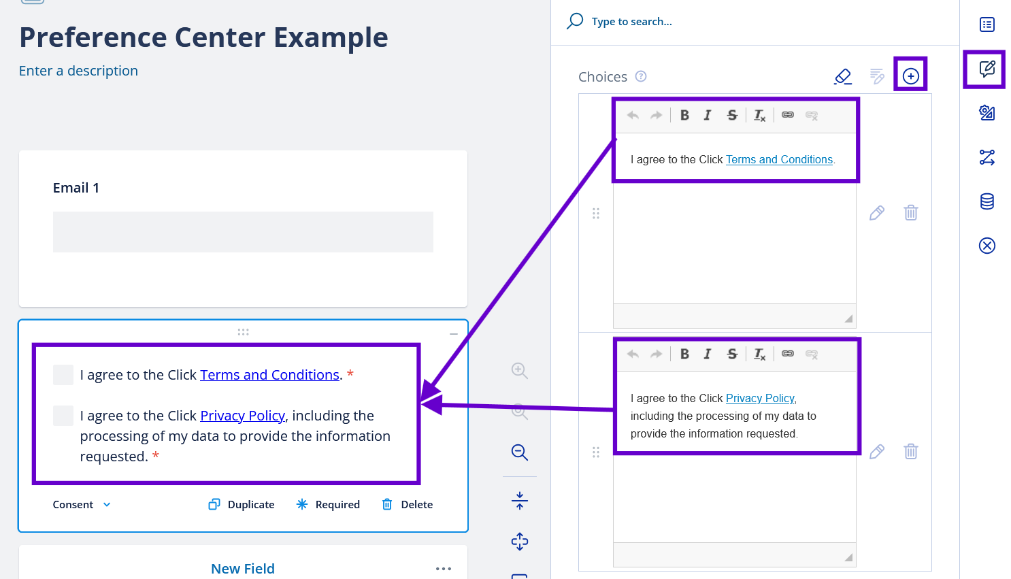Toggle italic in Privacy Policy editor
Screen dimensions: 1011x579
708,354
